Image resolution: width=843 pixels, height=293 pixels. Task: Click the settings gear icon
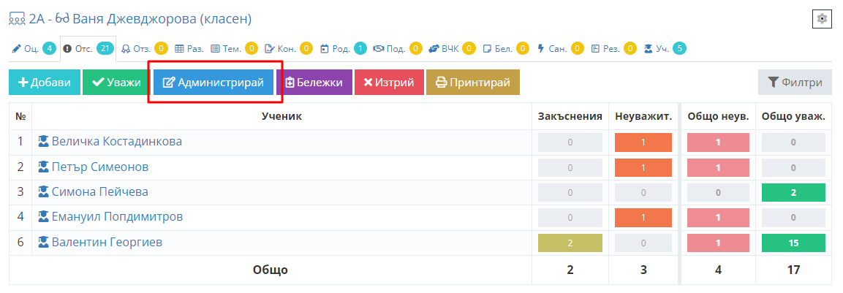[822, 19]
